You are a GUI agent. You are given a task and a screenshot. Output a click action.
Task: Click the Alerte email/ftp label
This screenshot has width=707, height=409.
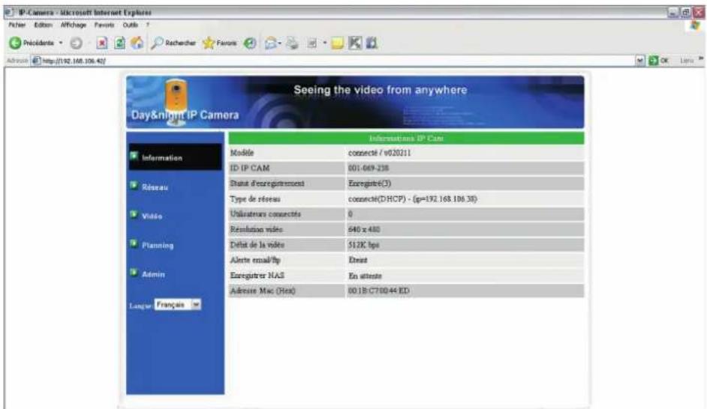click(x=255, y=260)
